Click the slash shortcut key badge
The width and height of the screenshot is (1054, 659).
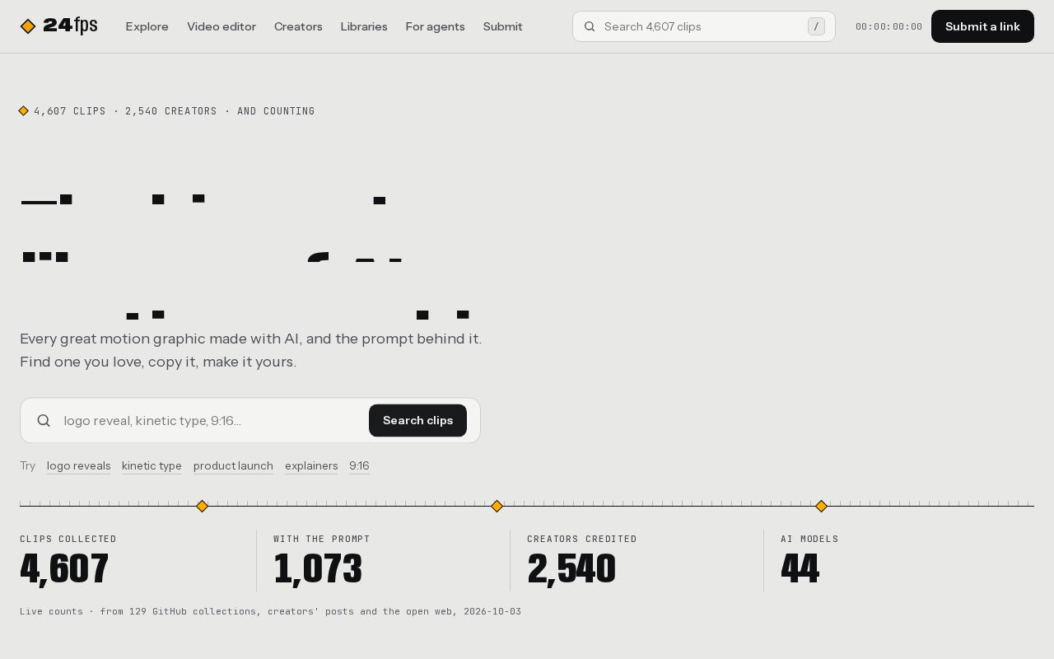(x=816, y=26)
